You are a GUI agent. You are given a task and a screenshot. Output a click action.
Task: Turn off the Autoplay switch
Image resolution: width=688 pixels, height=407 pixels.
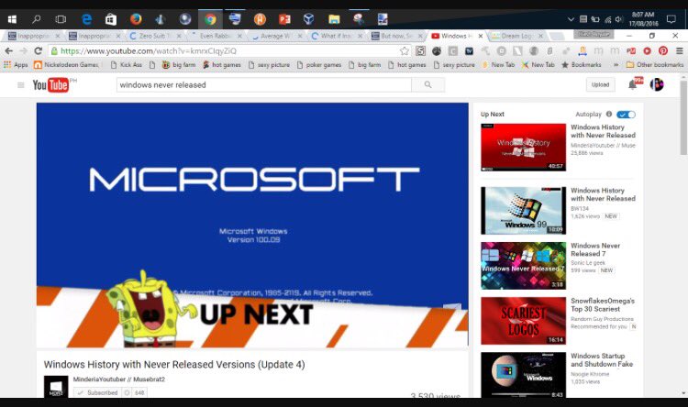626,115
